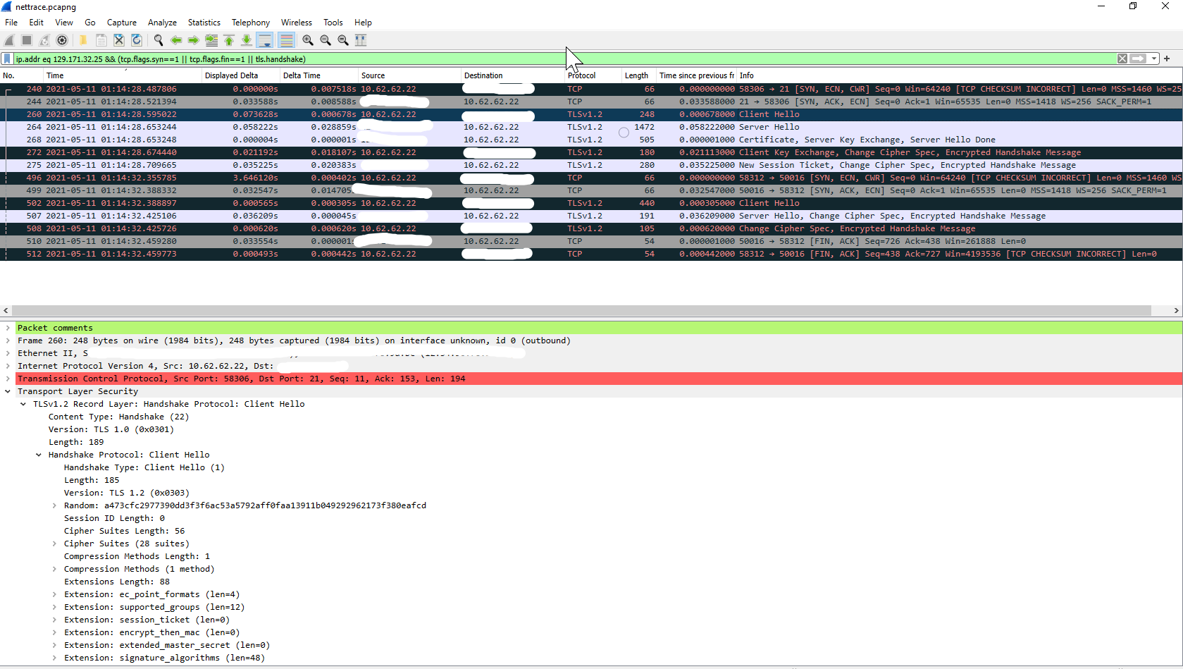
Task: Zoom in on packet list text
Action: 308,40
